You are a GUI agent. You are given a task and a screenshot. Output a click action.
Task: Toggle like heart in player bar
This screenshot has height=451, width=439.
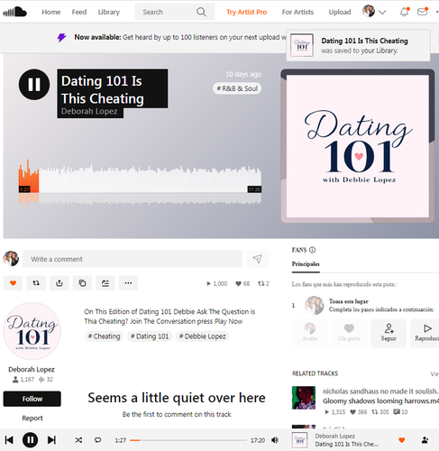tap(402, 440)
